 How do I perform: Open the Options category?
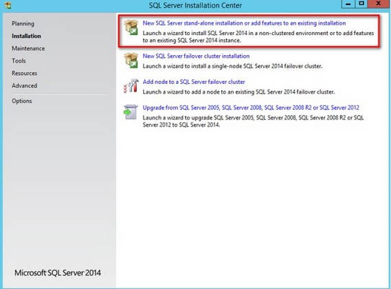click(22, 101)
